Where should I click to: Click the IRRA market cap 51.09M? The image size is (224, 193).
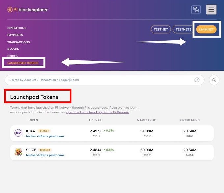[147, 131]
